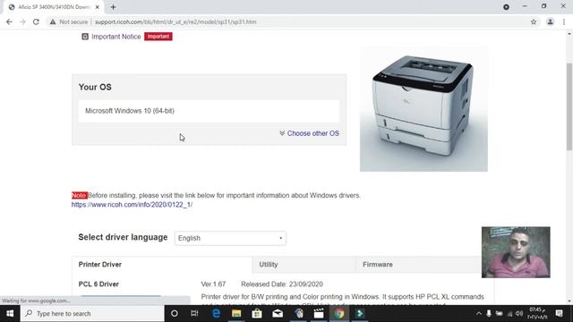
Task: Open the driver language dropdown
Action: pyautogui.click(x=230, y=238)
